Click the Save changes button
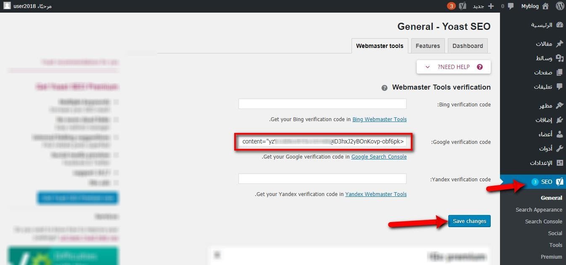The height and width of the screenshot is (265, 566). (469, 221)
